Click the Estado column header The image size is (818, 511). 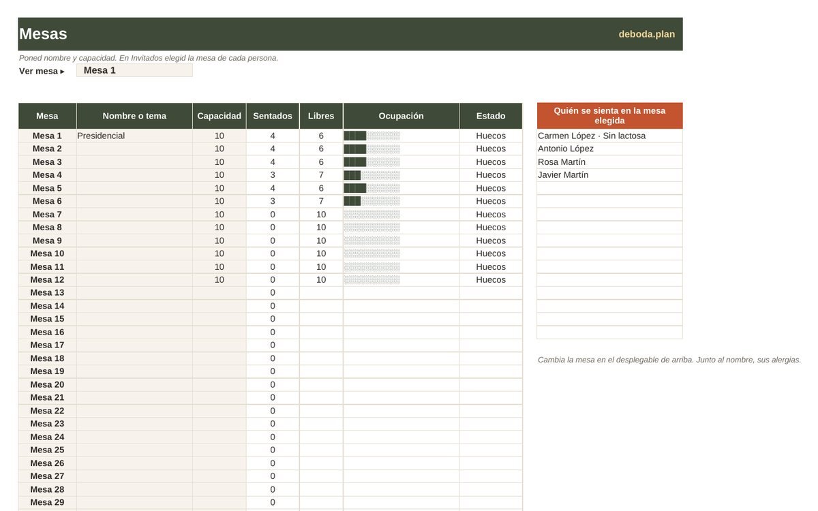[x=491, y=116]
